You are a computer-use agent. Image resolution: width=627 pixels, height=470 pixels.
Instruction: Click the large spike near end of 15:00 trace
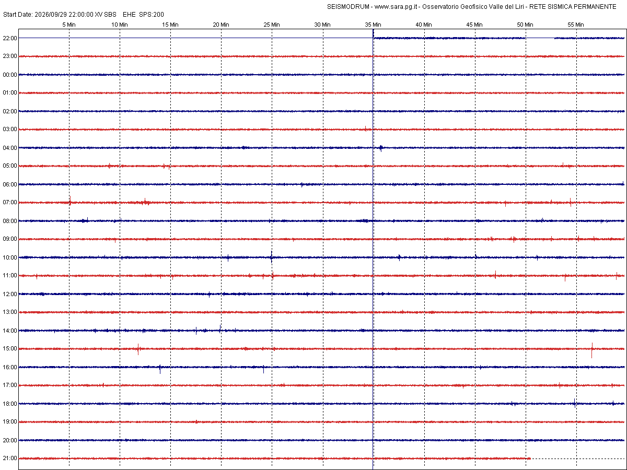coord(592,350)
